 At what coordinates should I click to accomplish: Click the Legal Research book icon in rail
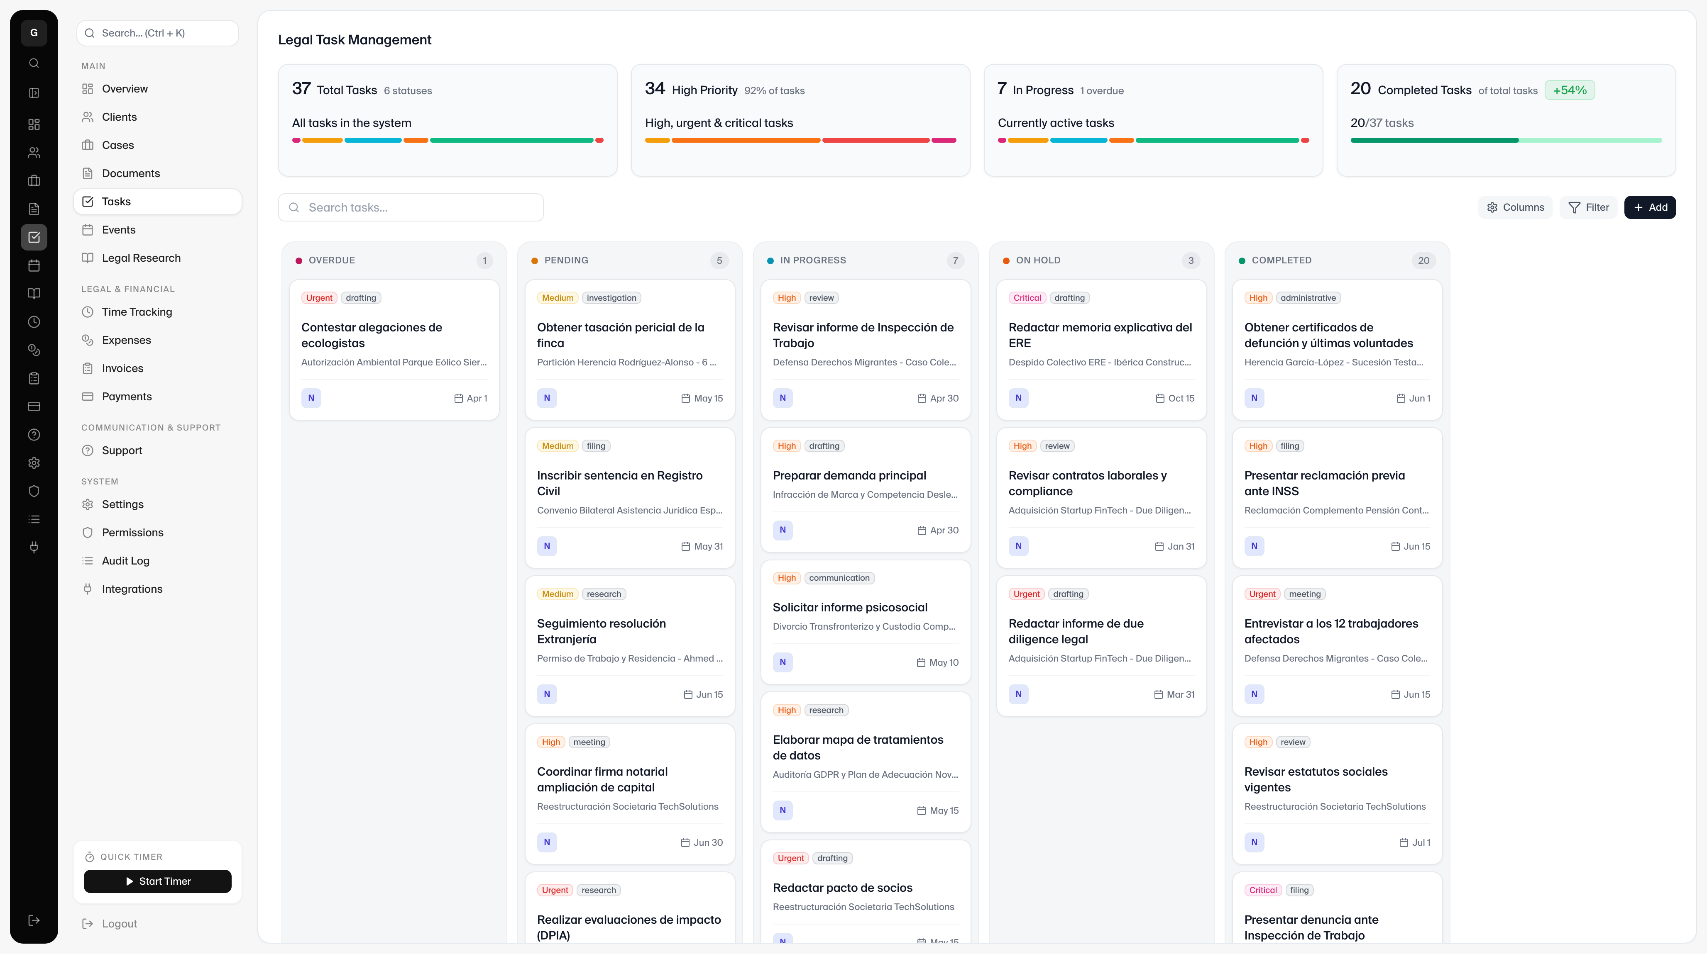[x=34, y=294]
